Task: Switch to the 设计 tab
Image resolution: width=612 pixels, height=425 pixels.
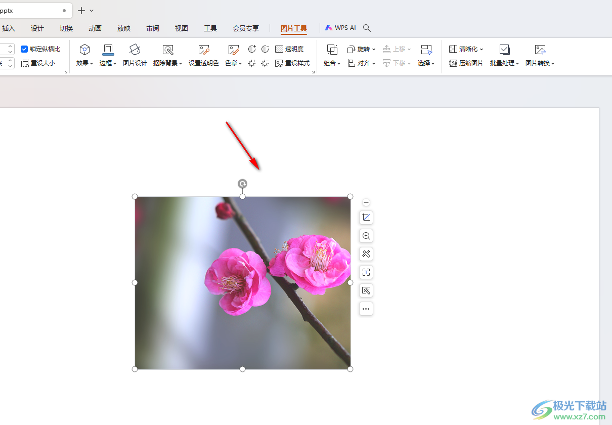Action: 37,28
